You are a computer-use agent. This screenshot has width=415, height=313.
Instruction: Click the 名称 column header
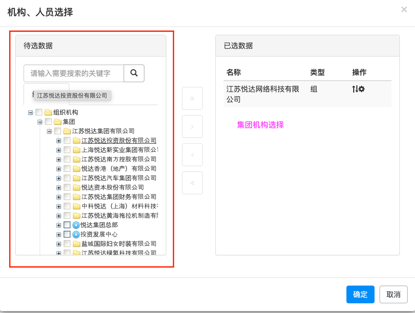coord(233,72)
